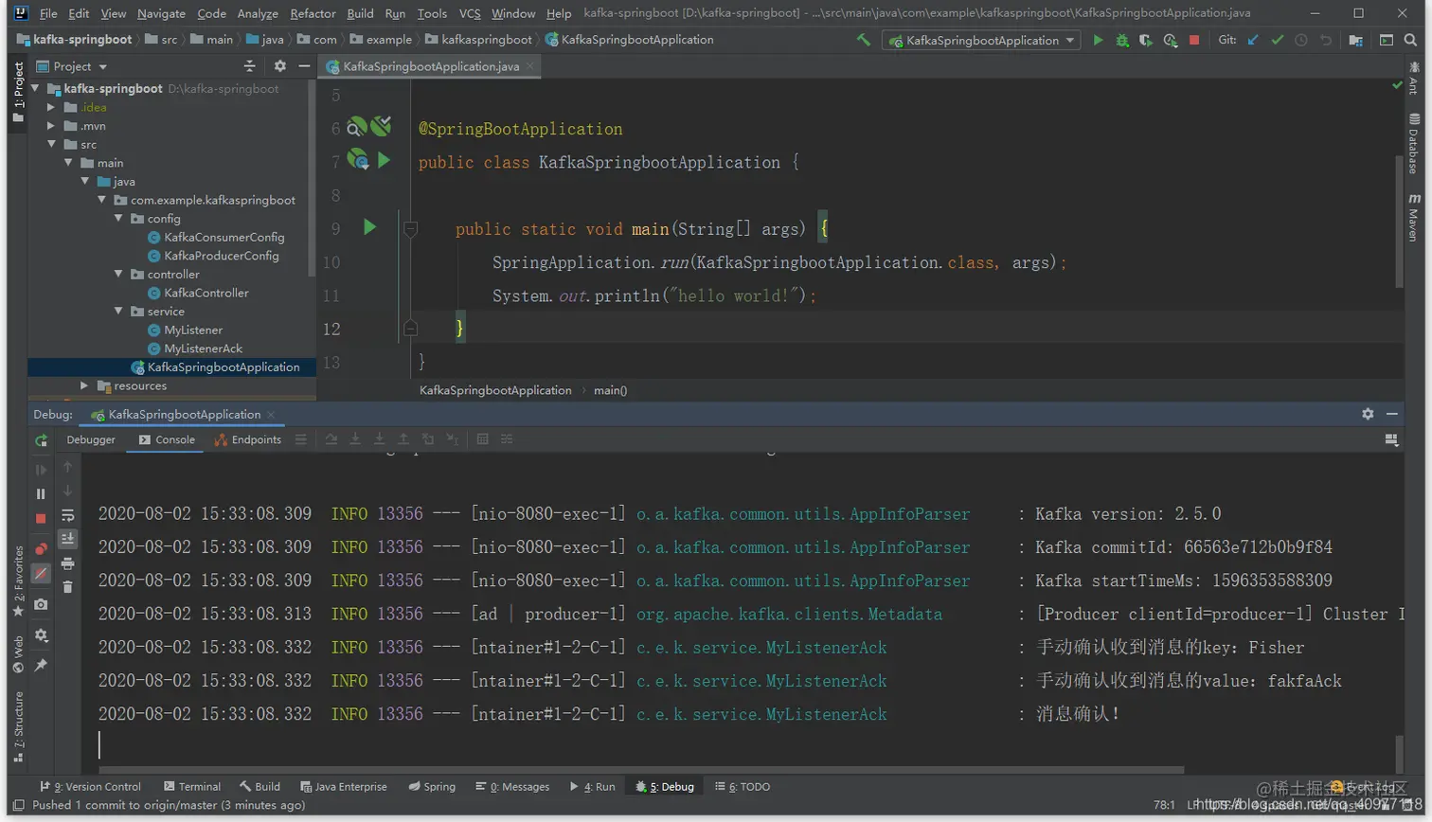
Task: Open the Spring tool window
Action: 432,786
